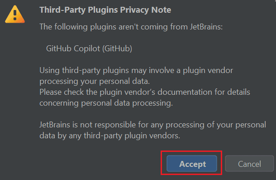Click the line mentioning plugins not from JetBrains

coord(131,27)
